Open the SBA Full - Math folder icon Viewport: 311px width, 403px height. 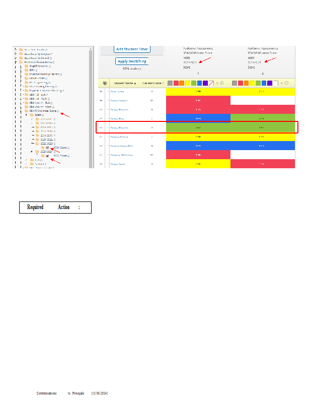click(27, 99)
